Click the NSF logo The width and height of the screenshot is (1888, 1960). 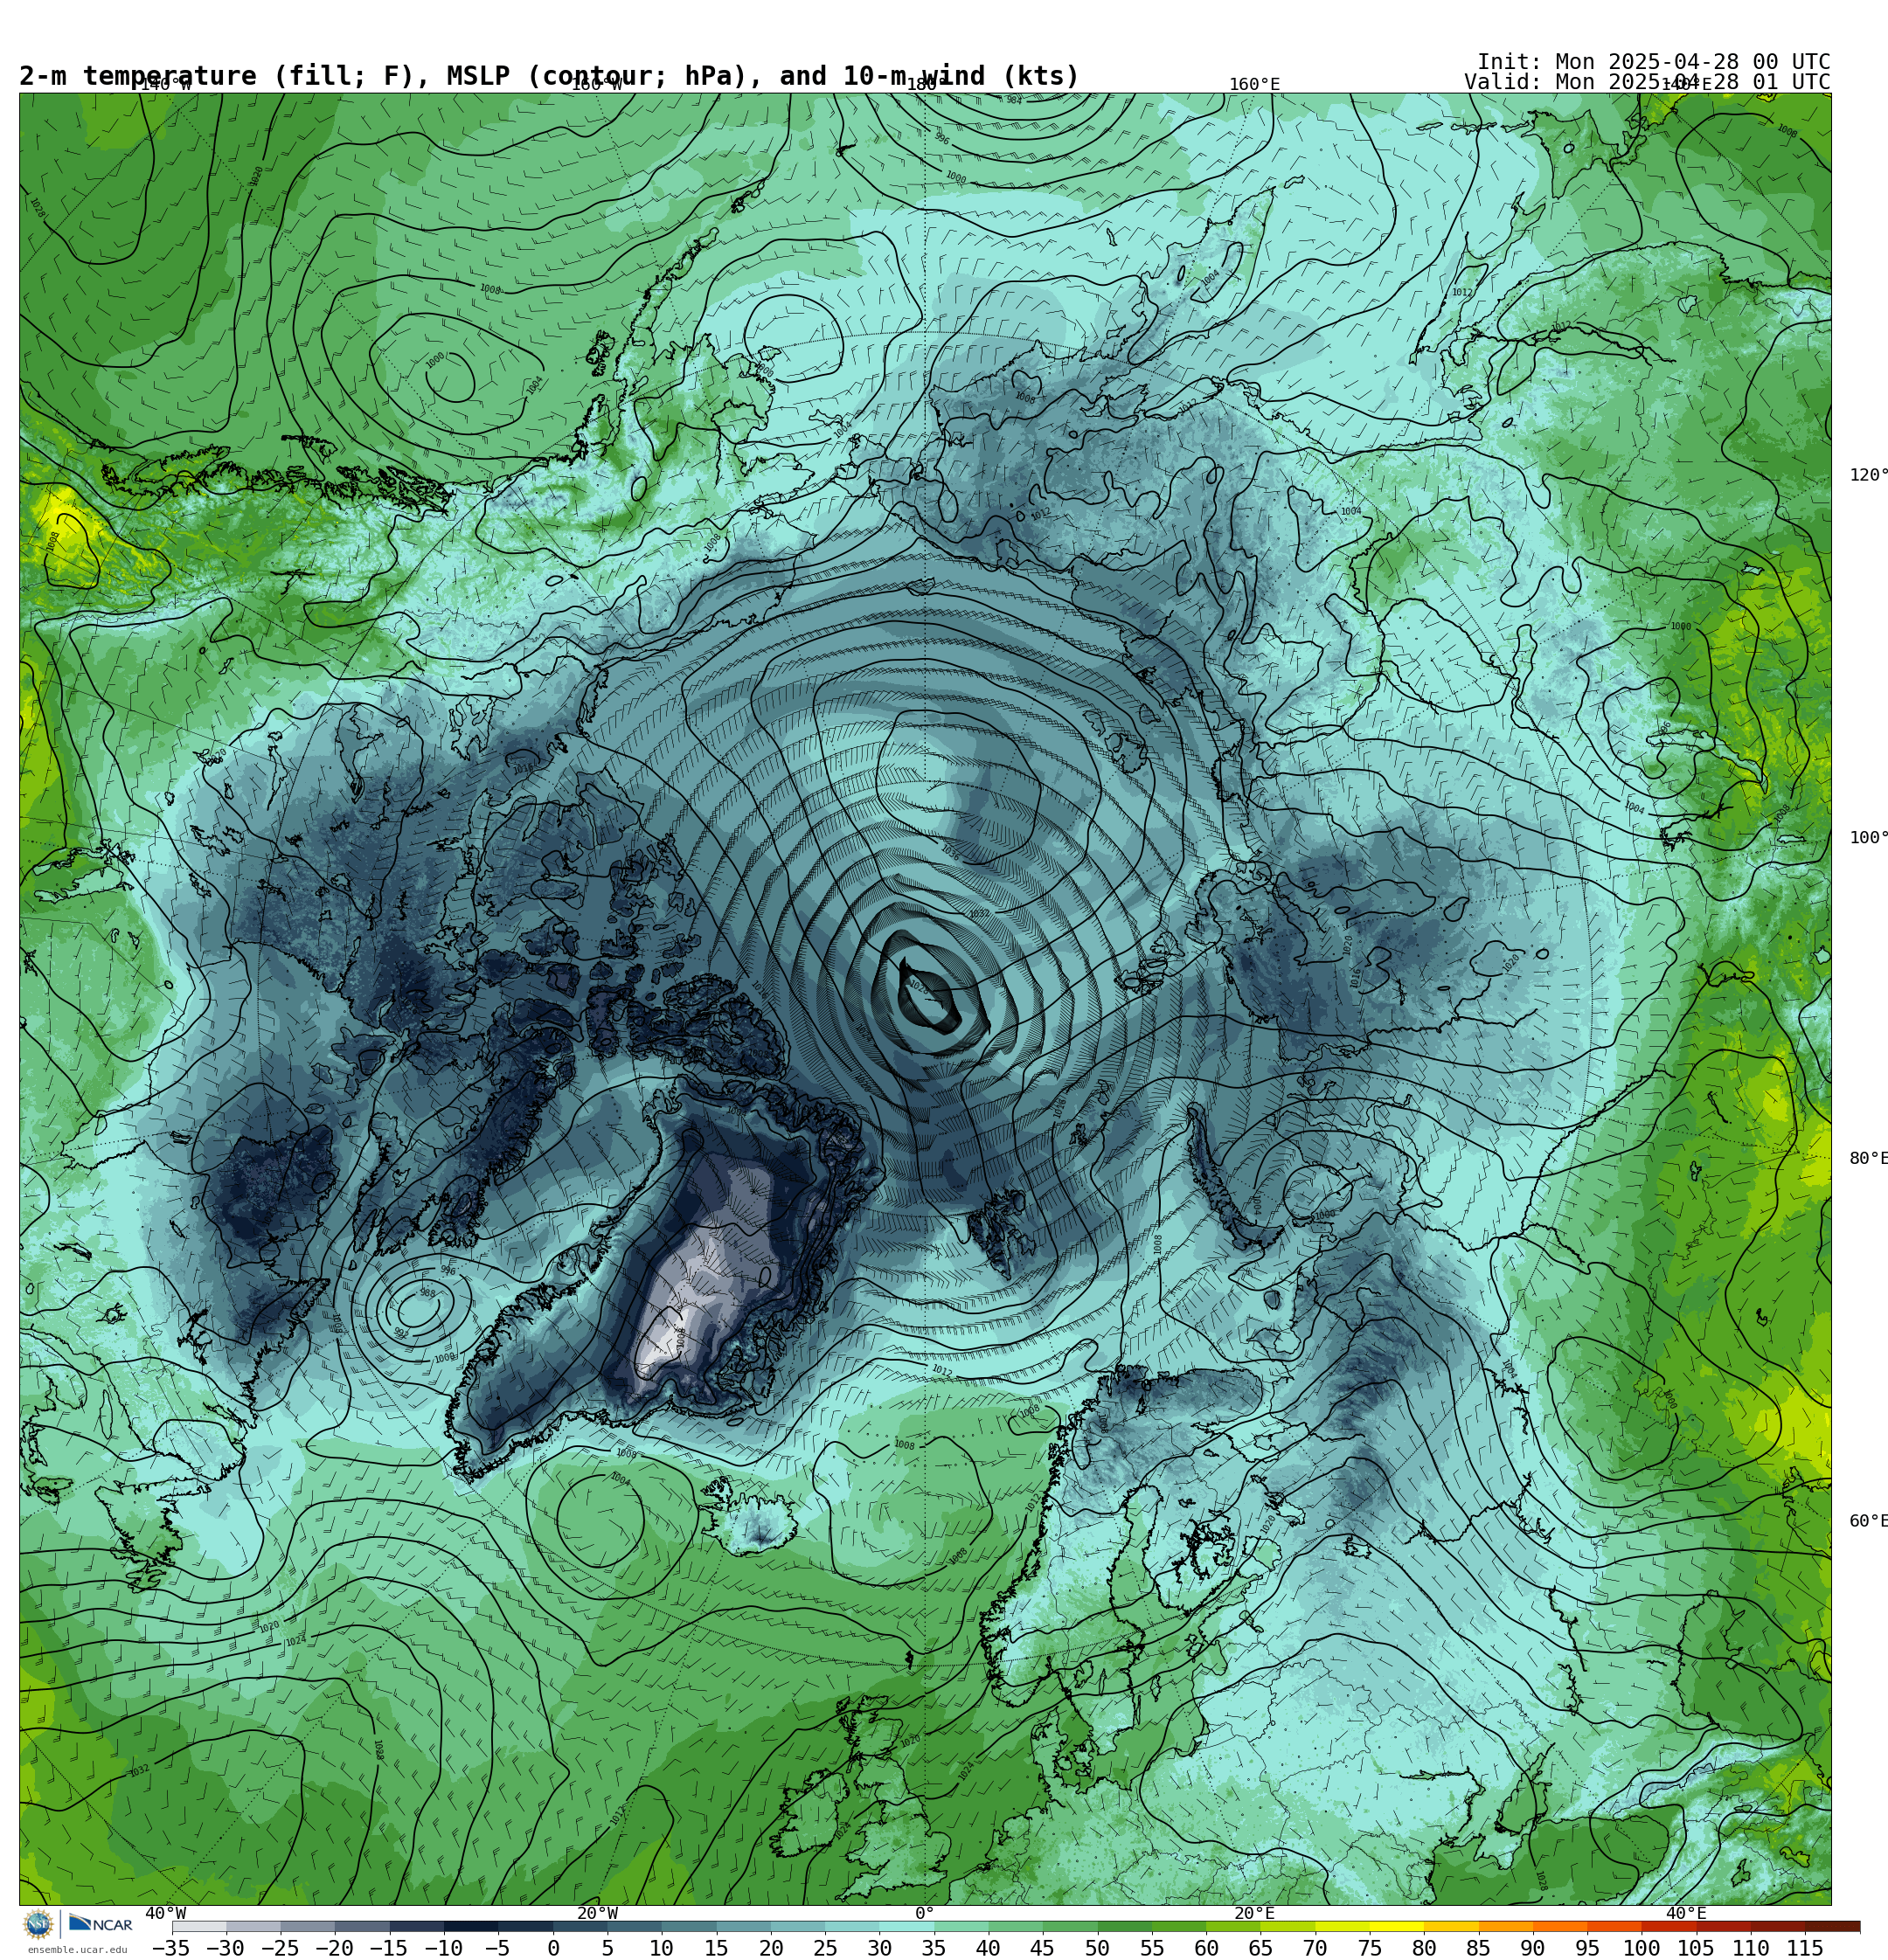pyautogui.click(x=38, y=1924)
